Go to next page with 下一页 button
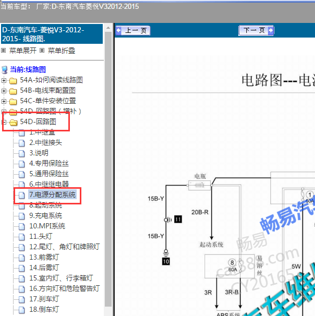 [x=256, y=30]
